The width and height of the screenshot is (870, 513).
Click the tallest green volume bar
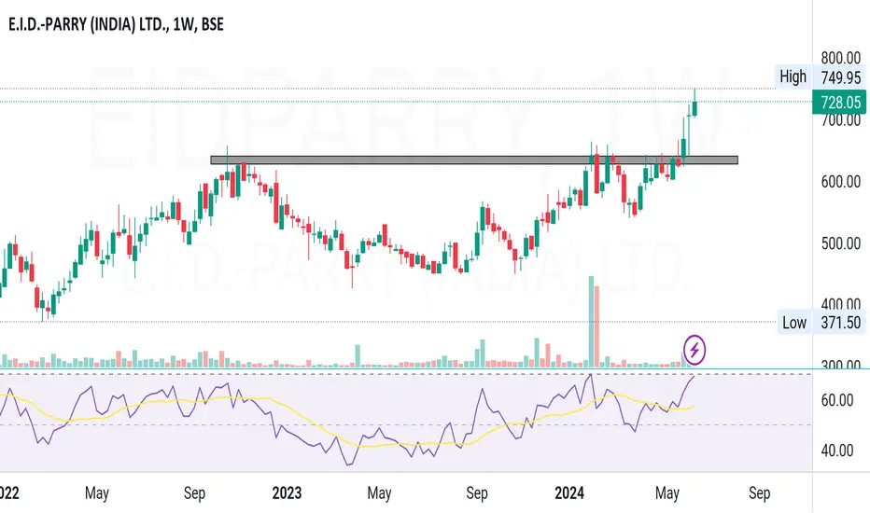pos(592,322)
